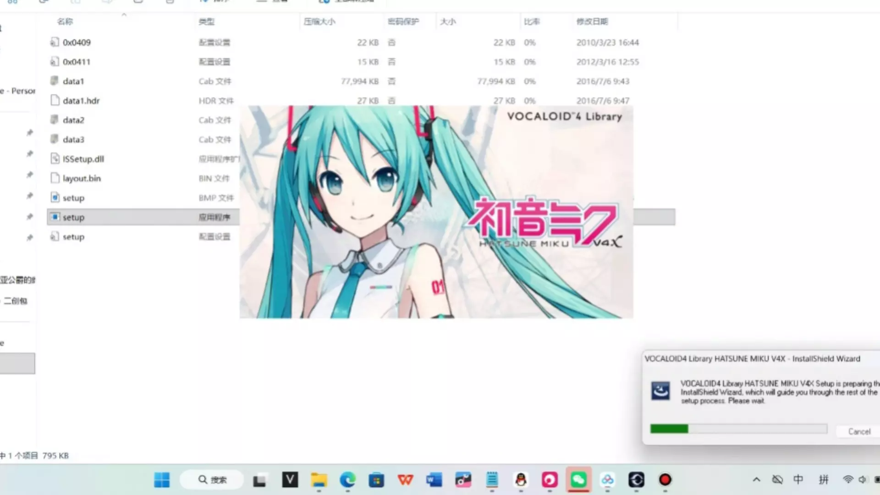Select the 0x0409 config file

coord(77,42)
